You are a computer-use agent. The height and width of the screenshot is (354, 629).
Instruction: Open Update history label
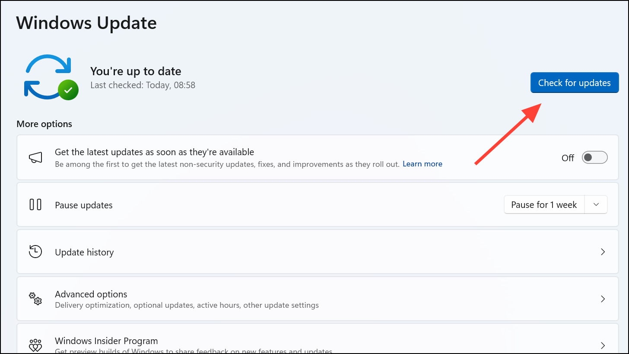coord(84,252)
